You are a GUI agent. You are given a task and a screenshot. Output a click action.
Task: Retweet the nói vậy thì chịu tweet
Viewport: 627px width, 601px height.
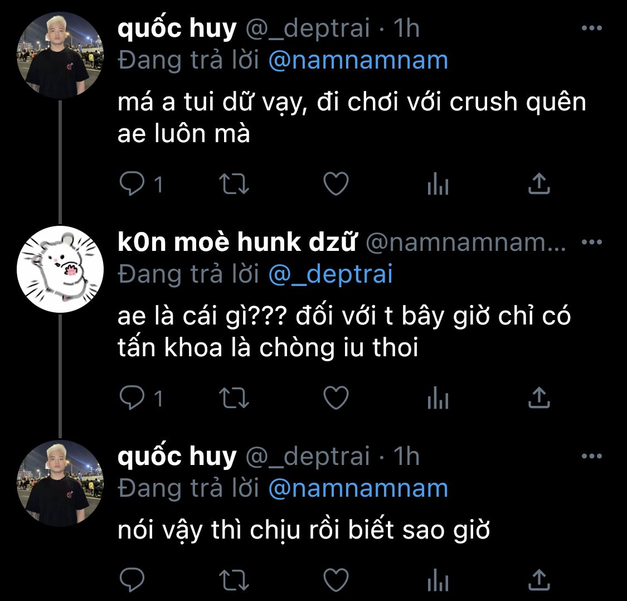pyautogui.click(x=234, y=580)
